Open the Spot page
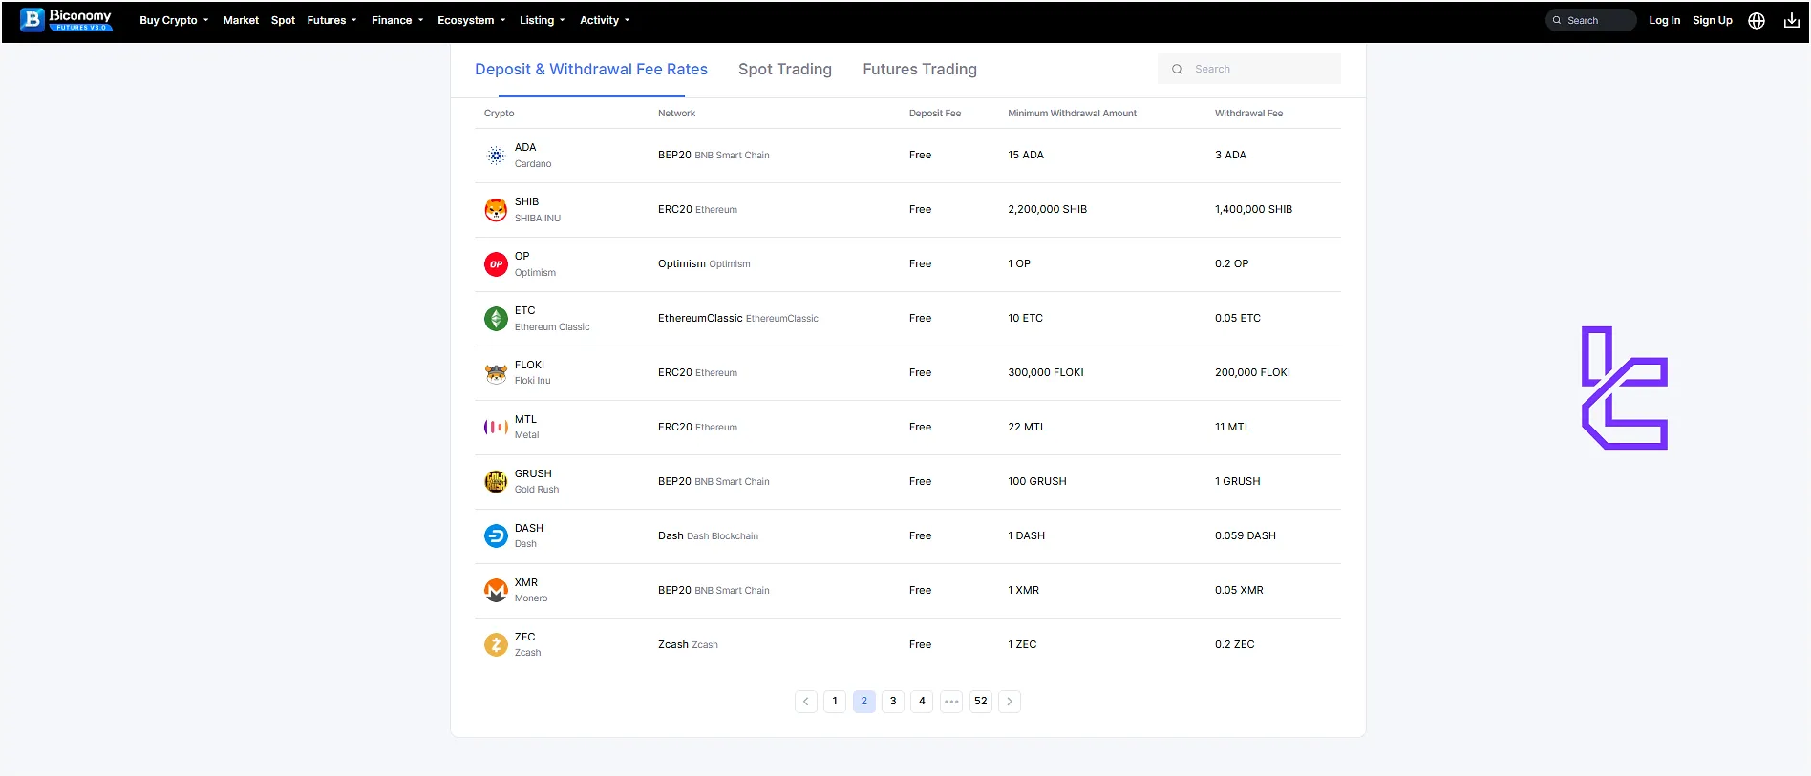This screenshot has width=1811, height=776. point(283,21)
